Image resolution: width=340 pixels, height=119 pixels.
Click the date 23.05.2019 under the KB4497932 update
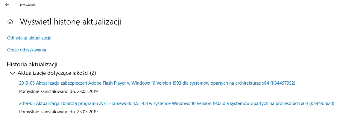pos(87,91)
